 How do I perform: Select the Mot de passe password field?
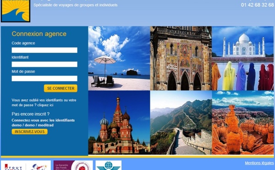click(44, 79)
